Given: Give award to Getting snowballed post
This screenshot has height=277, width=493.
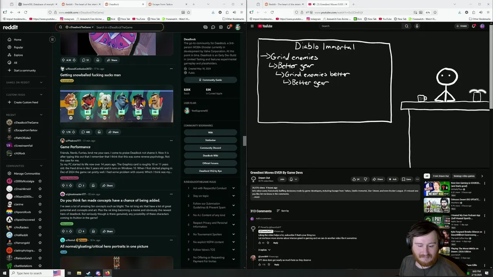Looking at the screenshot, I should (99, 132).
